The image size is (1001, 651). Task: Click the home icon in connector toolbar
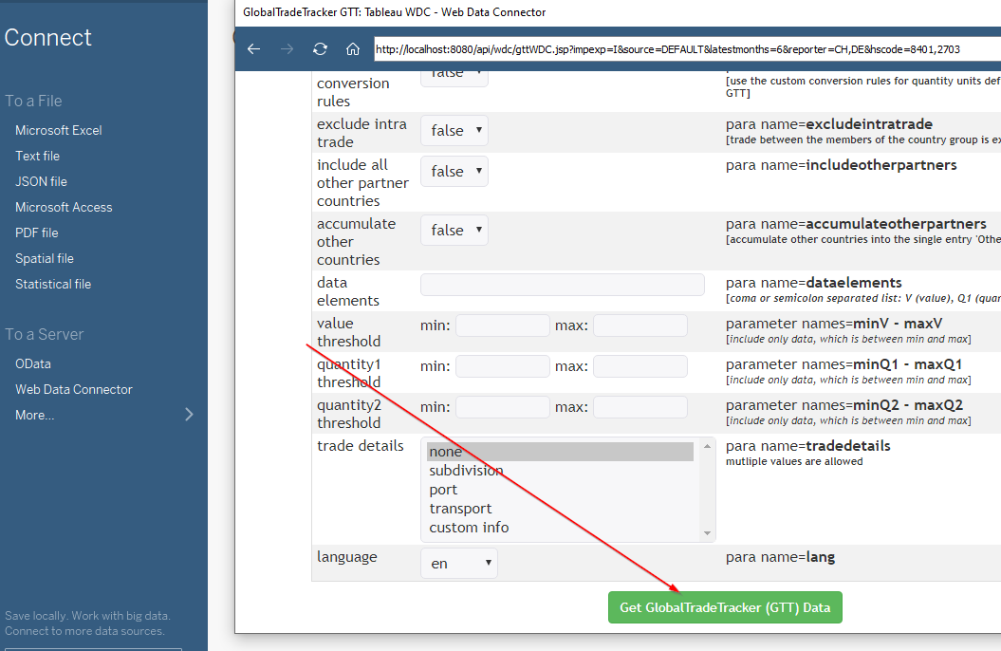point(353,49)
